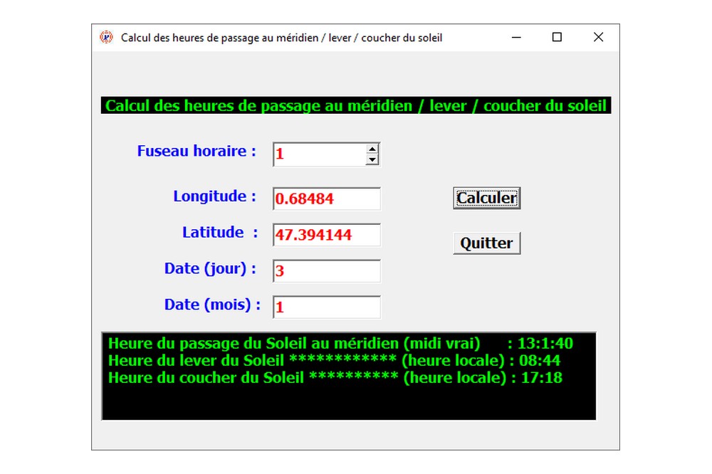This screenshot has height=474, width=712.
Task: Click the coucher du Soleil line 17:18
Action: [335, 378]
